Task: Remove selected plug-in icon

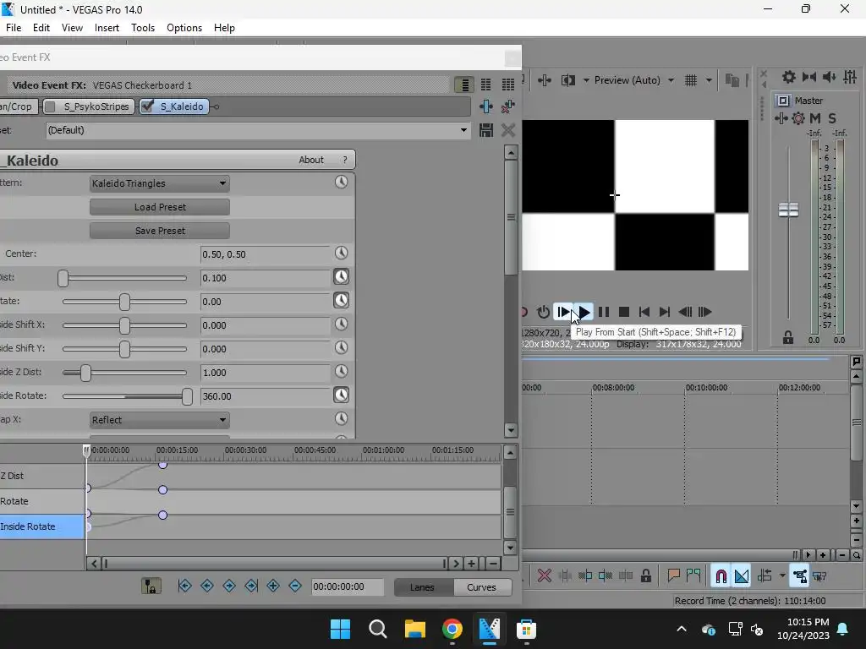Action: click(507, 106)
